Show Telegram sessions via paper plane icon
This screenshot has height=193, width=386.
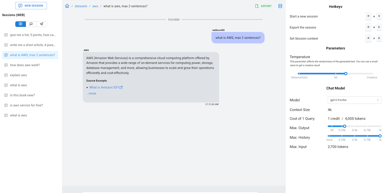pos(41,24)
